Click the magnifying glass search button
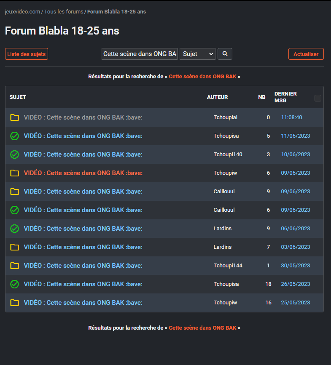The image size is (331, 365). point(225,54)
